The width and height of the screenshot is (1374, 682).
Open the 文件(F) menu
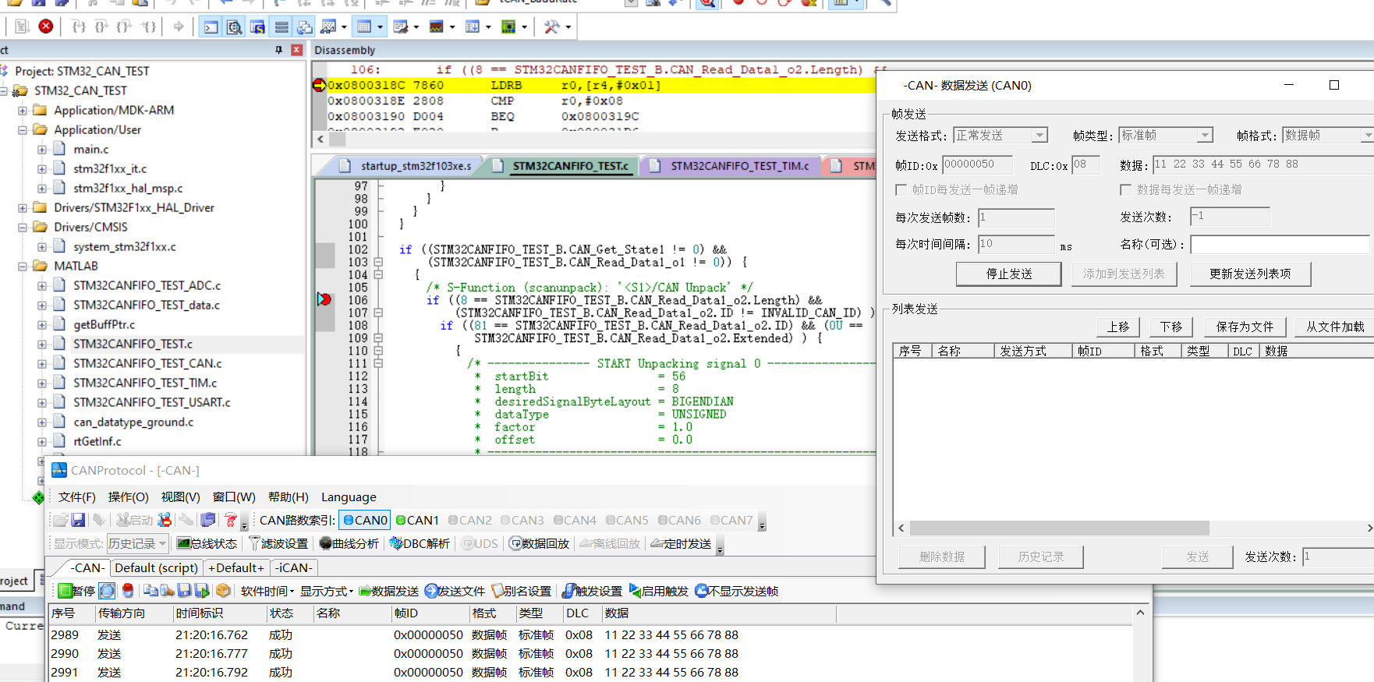click(x=76, y=496)
